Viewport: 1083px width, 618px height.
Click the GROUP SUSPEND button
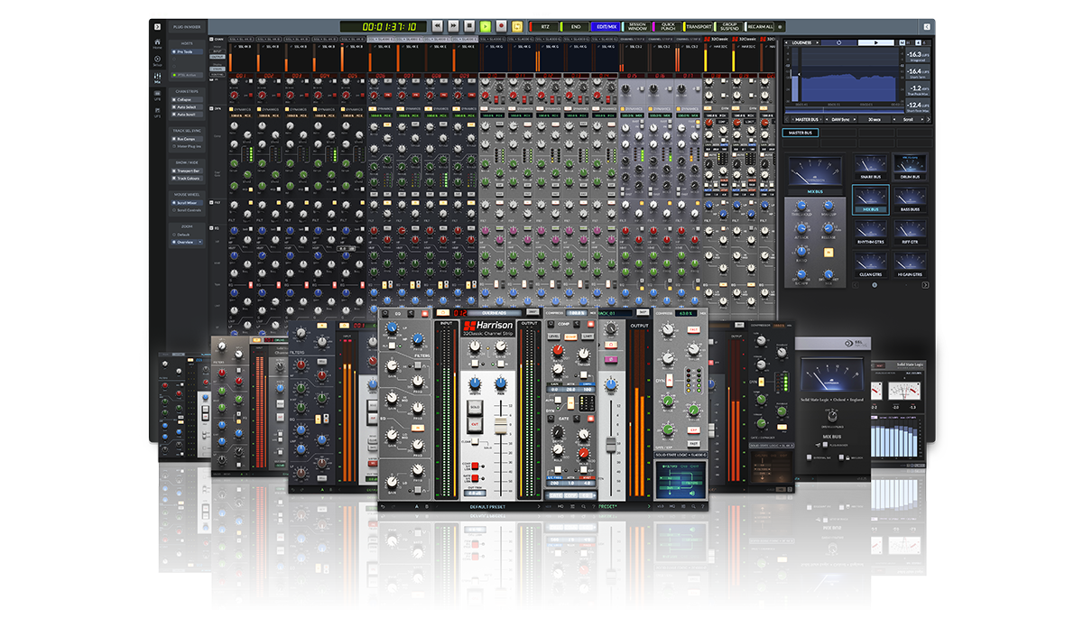point(729,27)
